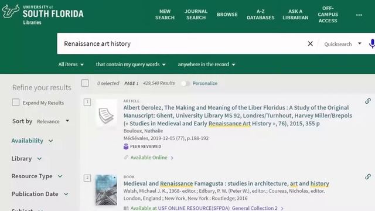Check the Expand My Results checkbox
Screen dimensions: 375x211
coord(16,103)
